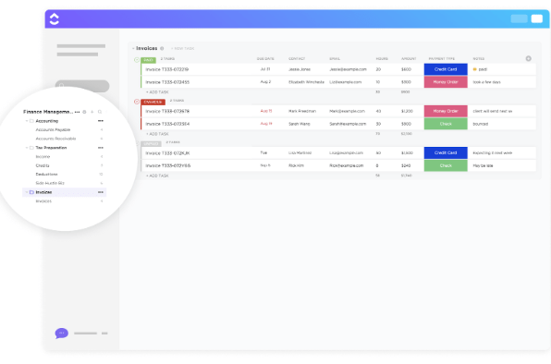Open the Check tag for Rick Kim row
This screenshot has height=364, width=551.
(446, 165)
